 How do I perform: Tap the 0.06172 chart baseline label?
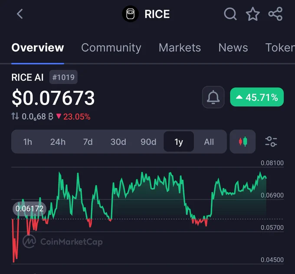pos(29,209)
